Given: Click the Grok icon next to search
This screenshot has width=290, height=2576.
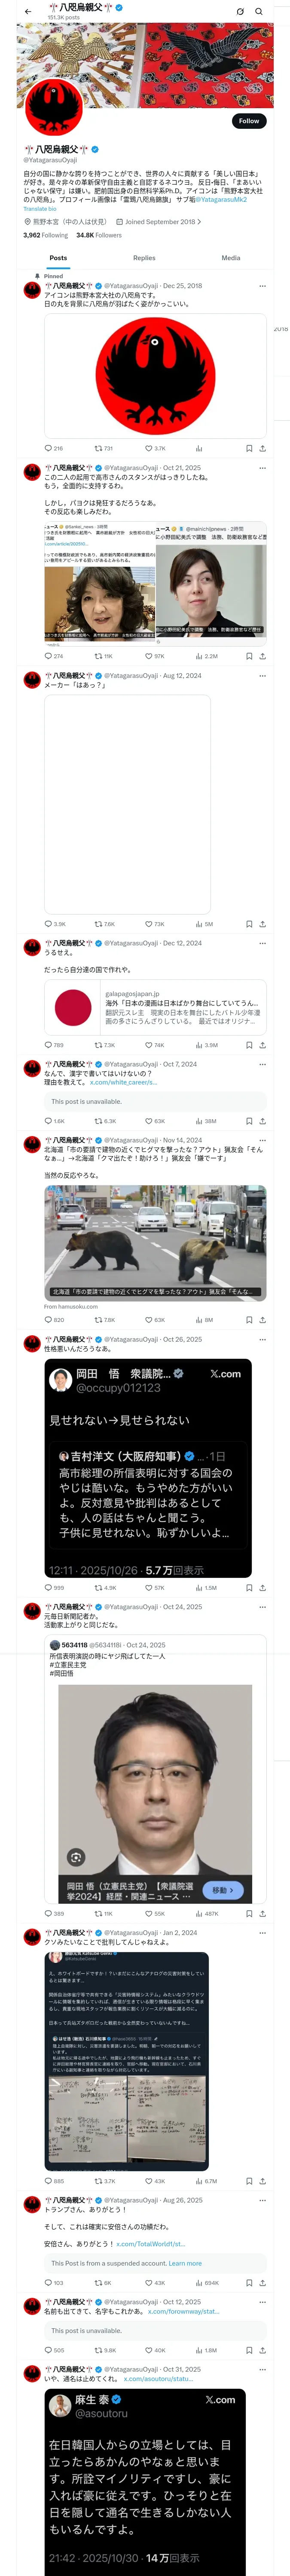Looking at the screenshot, I should point(240,11).
